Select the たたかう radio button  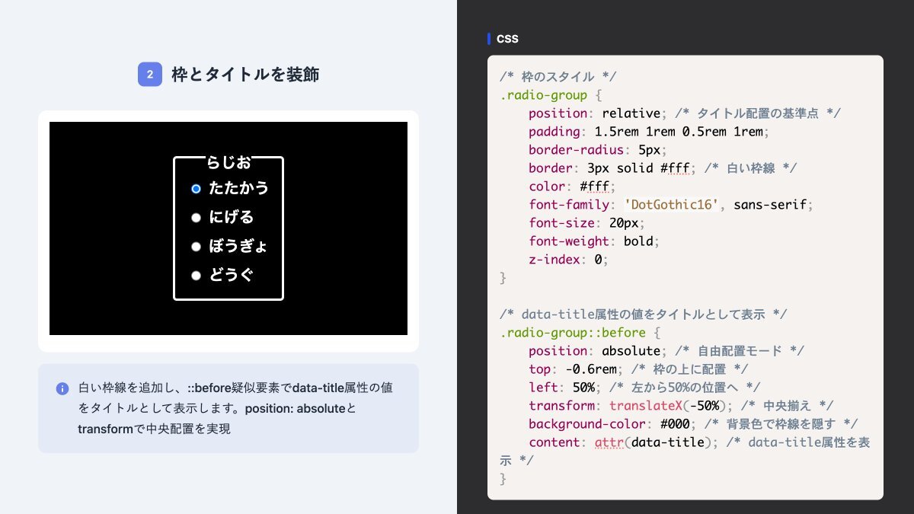[196, 188]
